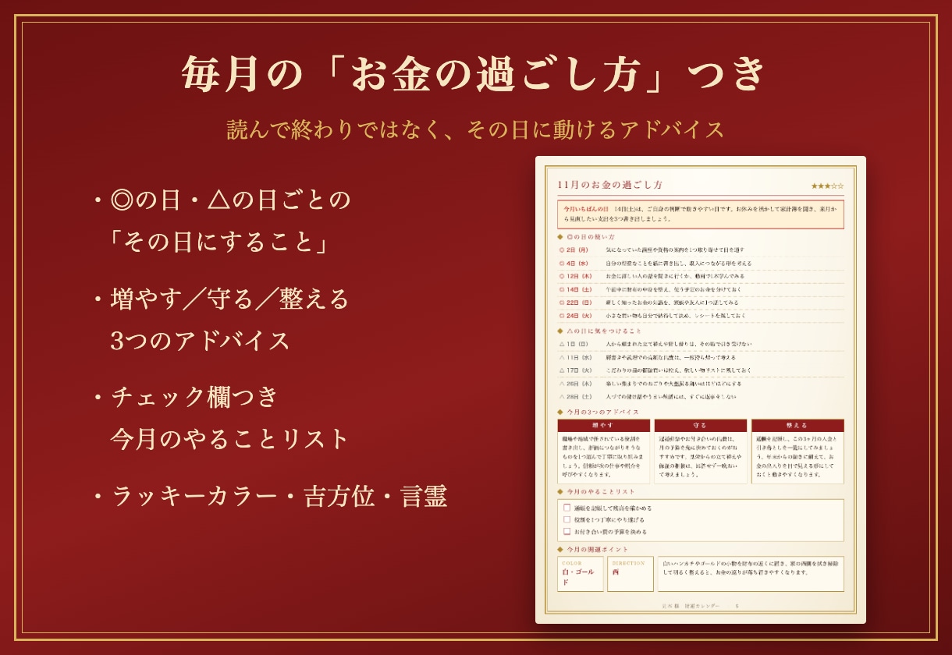Viewport: 952px width, 655px height.
Task: Select the ◎ 2日（月） row
Action: point(701,250)
